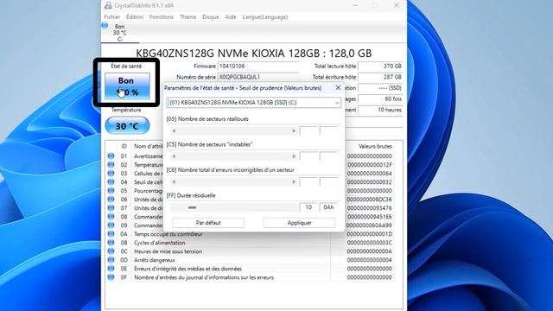Open the Édition menu

[135, 17]
